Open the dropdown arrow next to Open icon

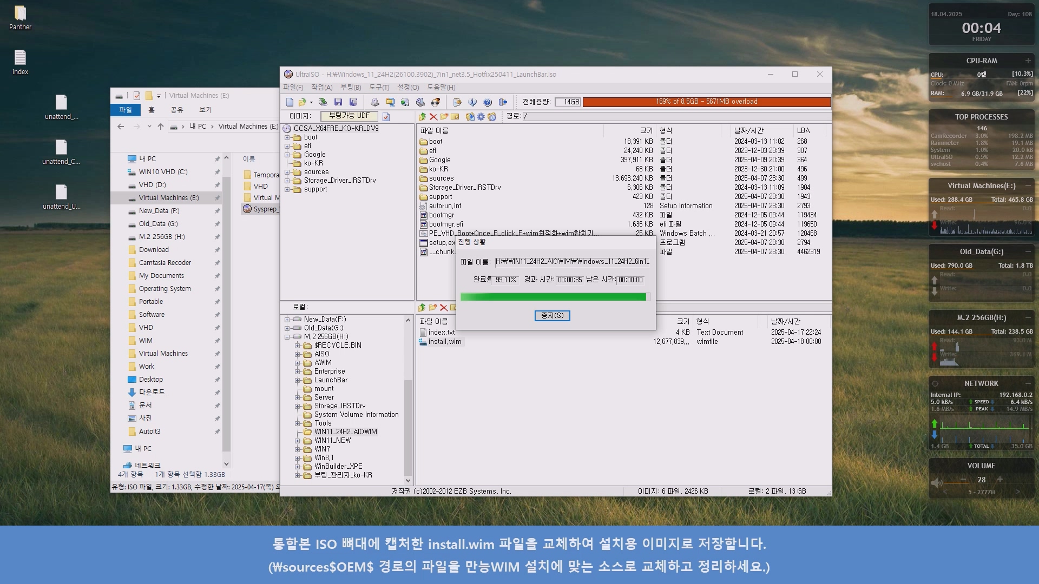coord(311,103)
